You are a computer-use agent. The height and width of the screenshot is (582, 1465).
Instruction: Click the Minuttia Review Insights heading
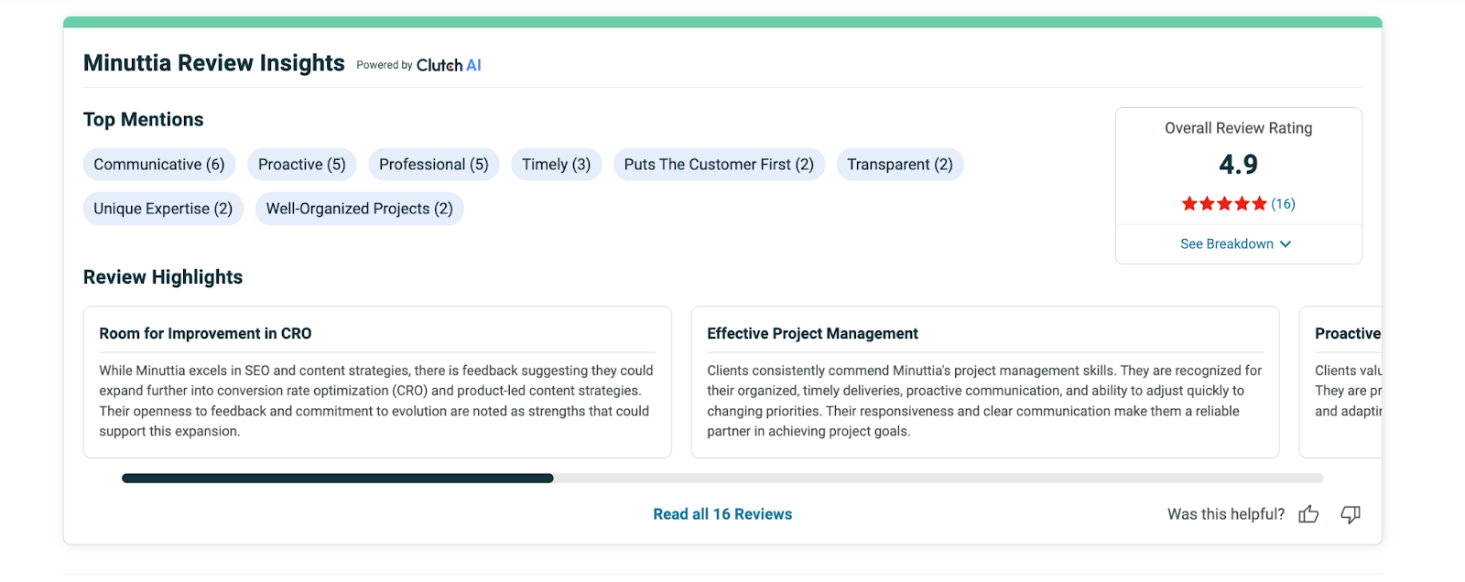[214, 63]
